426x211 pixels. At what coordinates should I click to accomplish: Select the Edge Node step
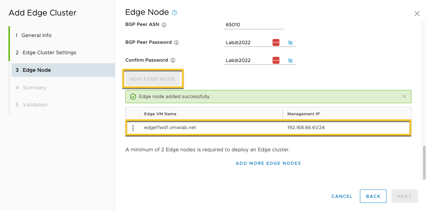(x=63, y=70)
